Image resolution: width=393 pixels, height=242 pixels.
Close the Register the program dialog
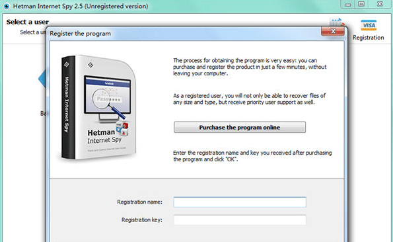coord(333,31)
